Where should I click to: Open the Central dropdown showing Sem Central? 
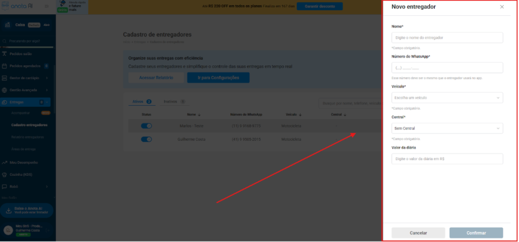point(447,129)
